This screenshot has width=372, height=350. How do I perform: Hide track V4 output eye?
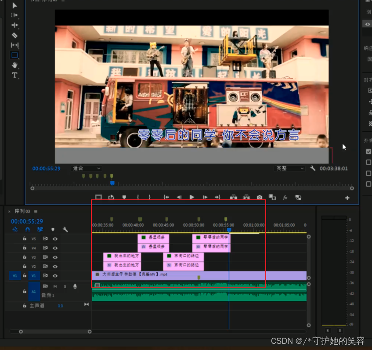coord(55,248)
